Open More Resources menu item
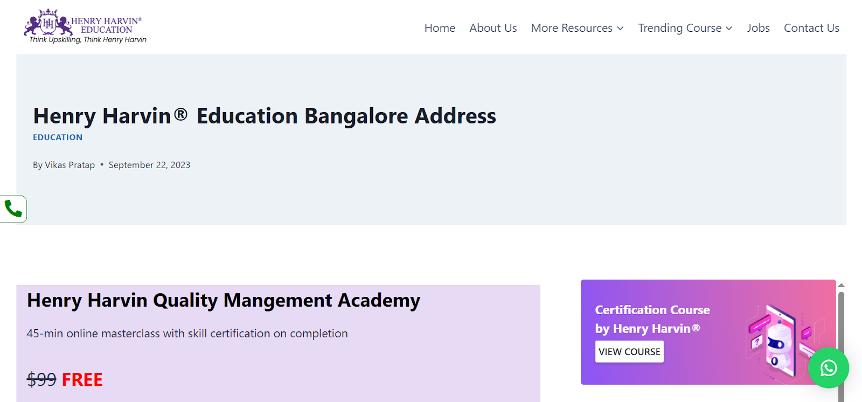This screenshot has height=402, width=862. (572, 28)
